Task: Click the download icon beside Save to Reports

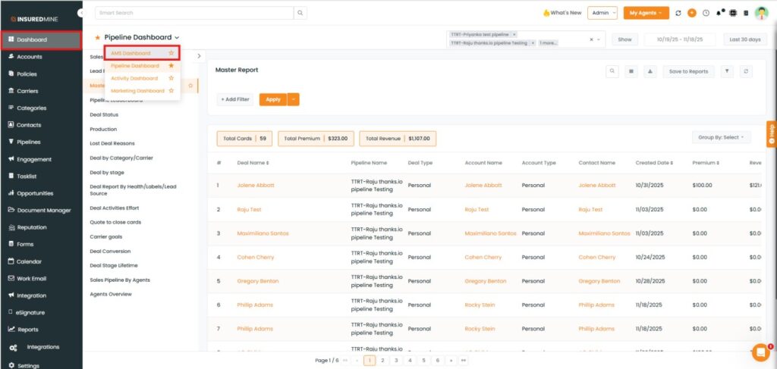Action: pos(650,71)
